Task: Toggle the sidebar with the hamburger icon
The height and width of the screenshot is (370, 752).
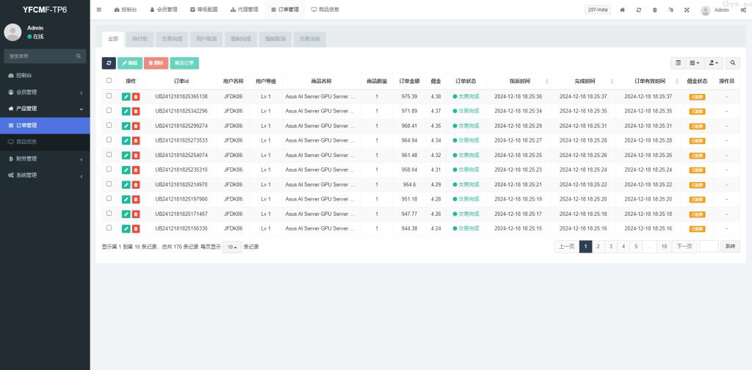Action: pos(99,10)
